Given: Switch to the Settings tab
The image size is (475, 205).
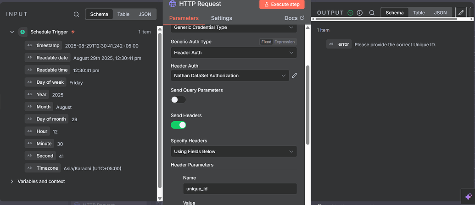Looking at the screenshot, I should click(221, 18).
